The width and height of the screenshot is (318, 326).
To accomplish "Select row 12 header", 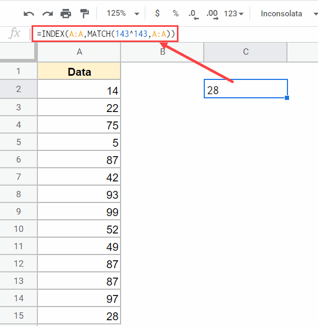I will 18,263.
